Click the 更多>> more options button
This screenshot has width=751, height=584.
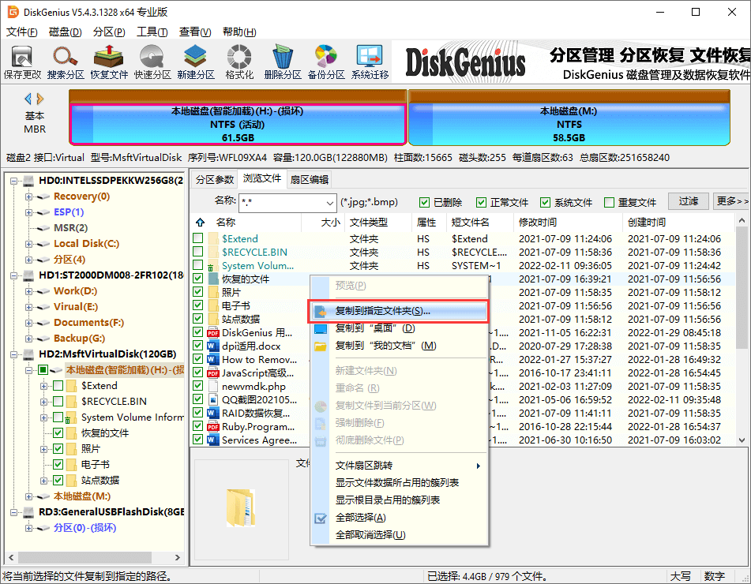click(731, 201)
